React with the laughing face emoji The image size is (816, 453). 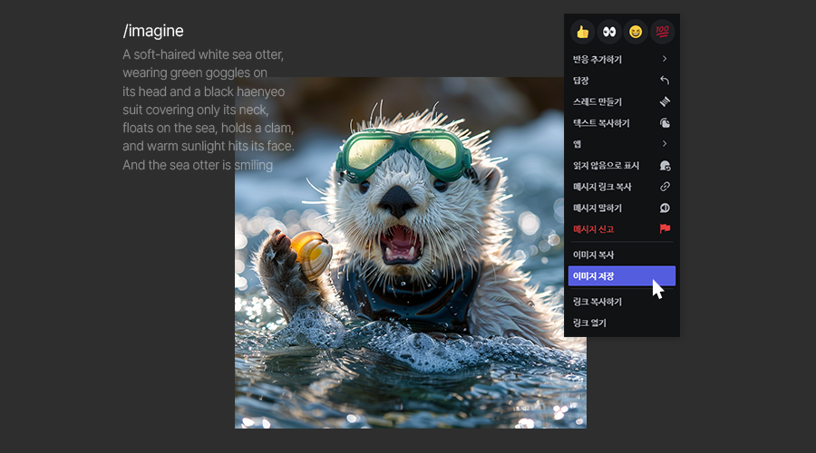coord(636,32)
